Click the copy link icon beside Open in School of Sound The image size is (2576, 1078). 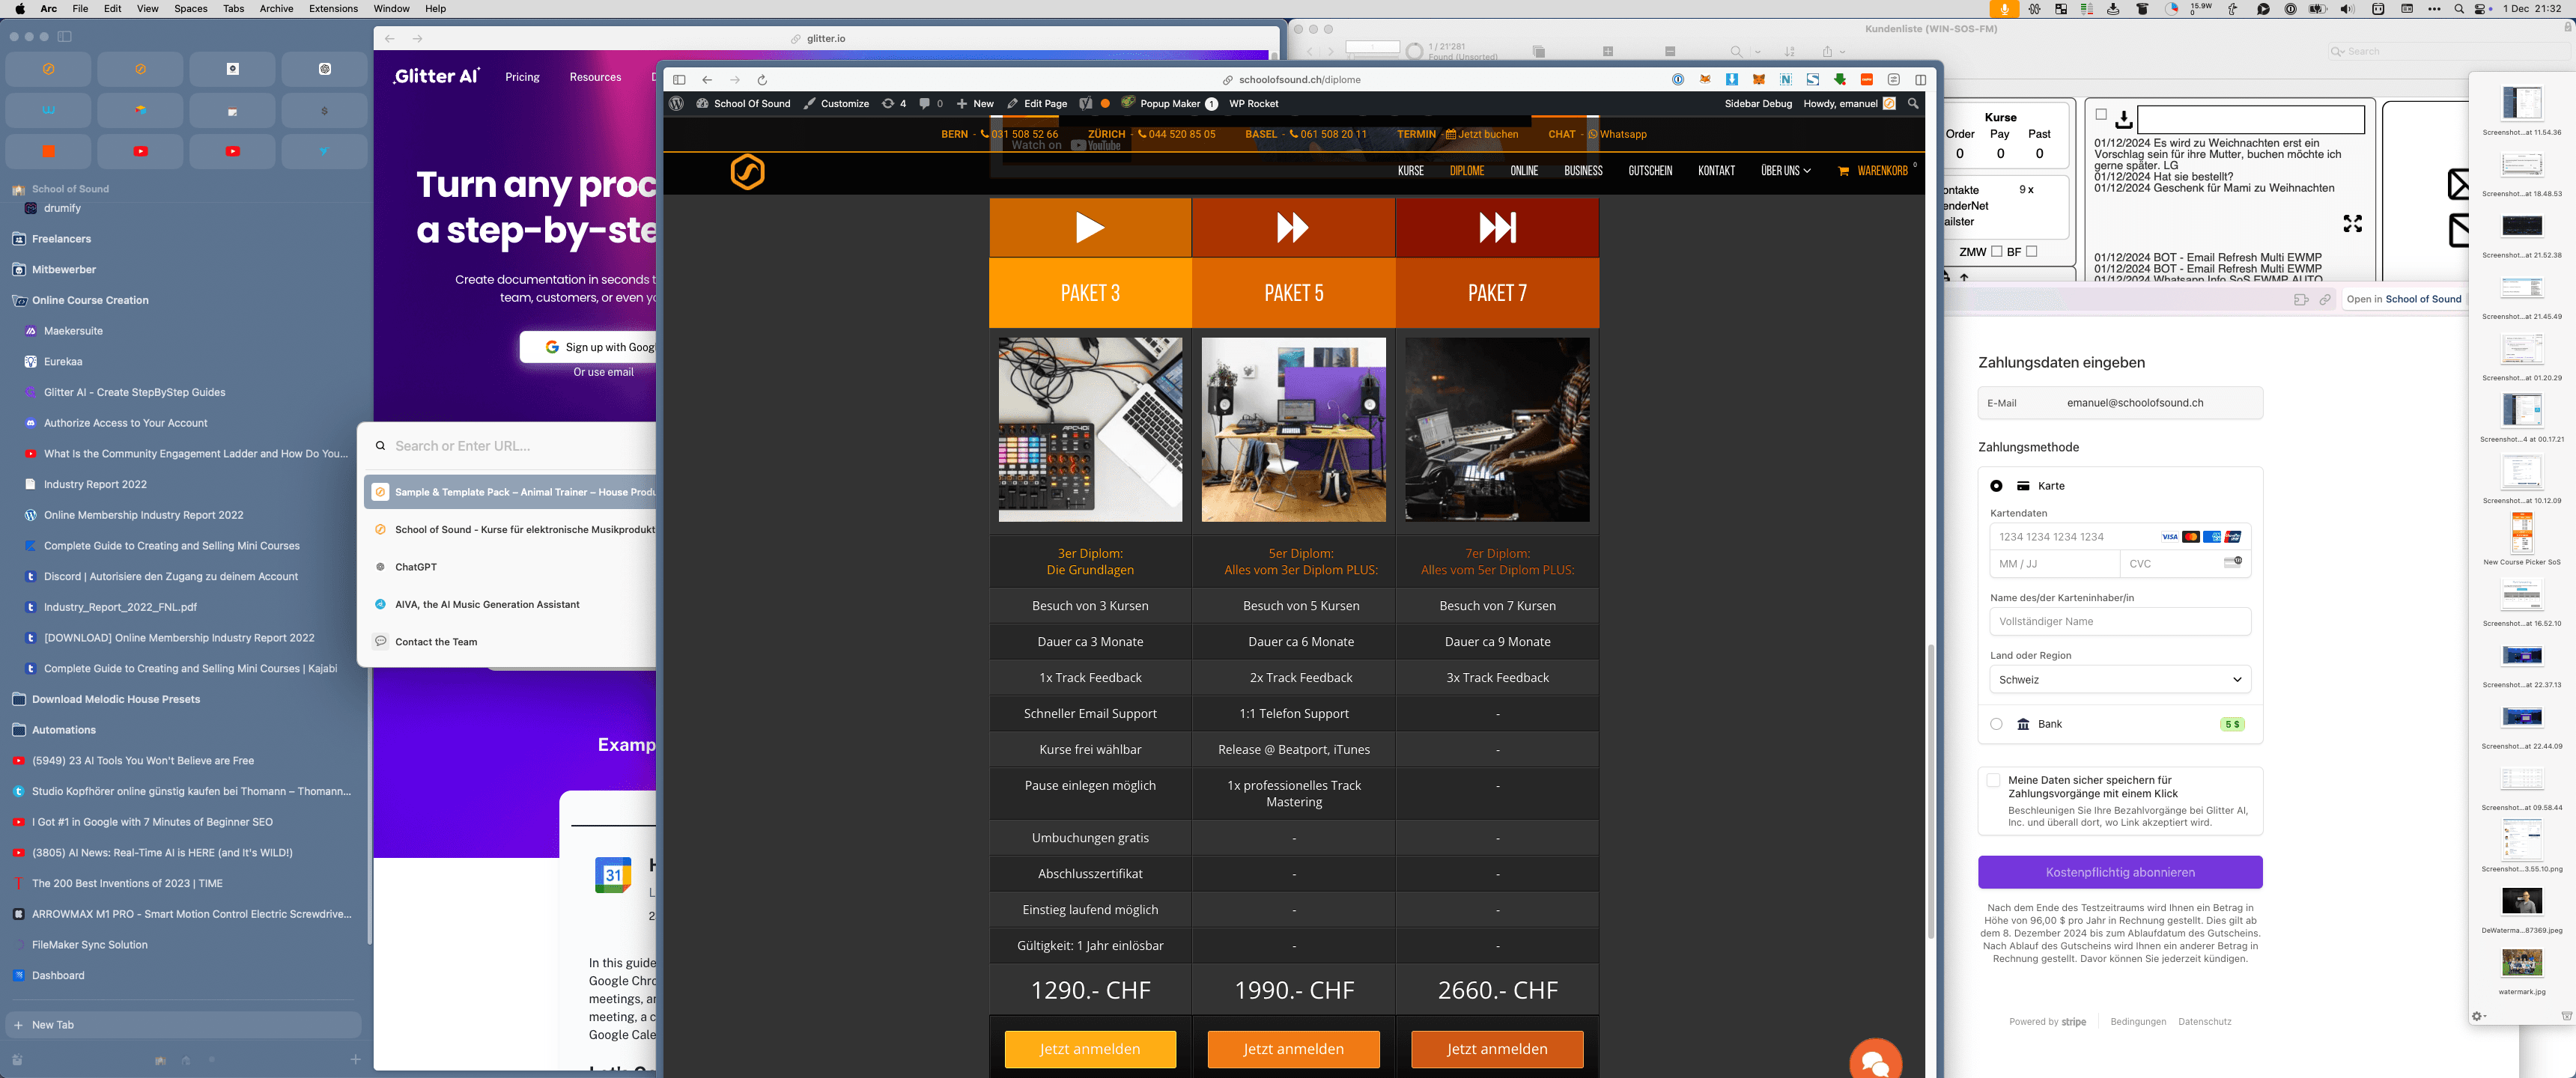pos(2325,299)
